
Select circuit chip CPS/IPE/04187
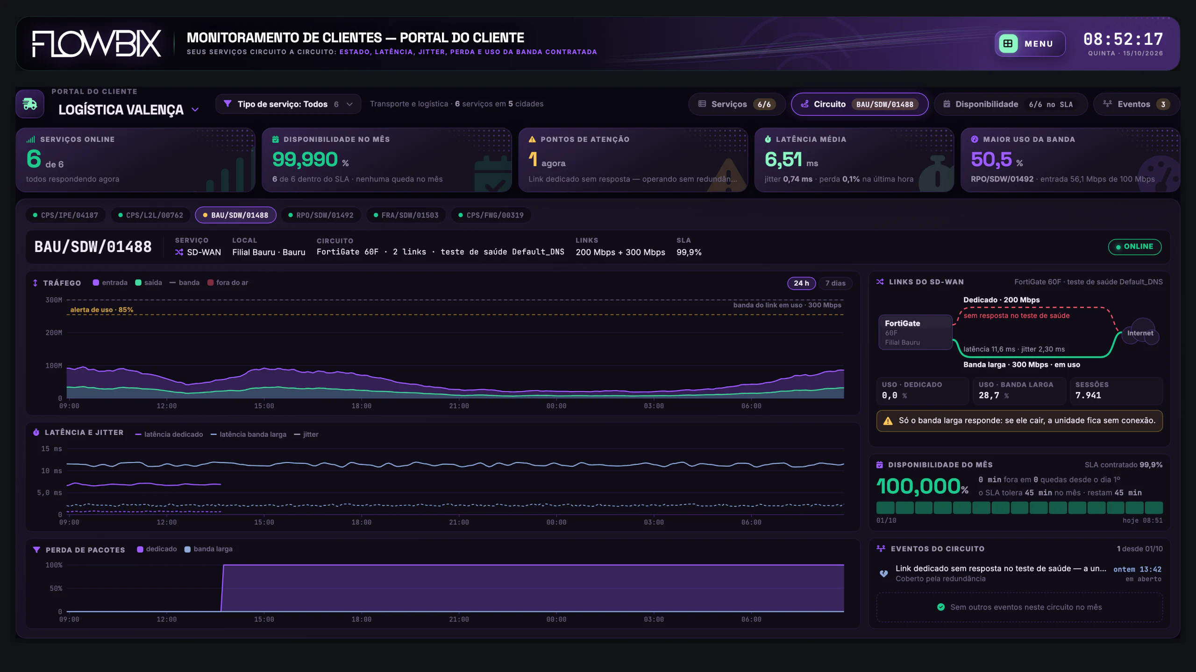point(65,215)
